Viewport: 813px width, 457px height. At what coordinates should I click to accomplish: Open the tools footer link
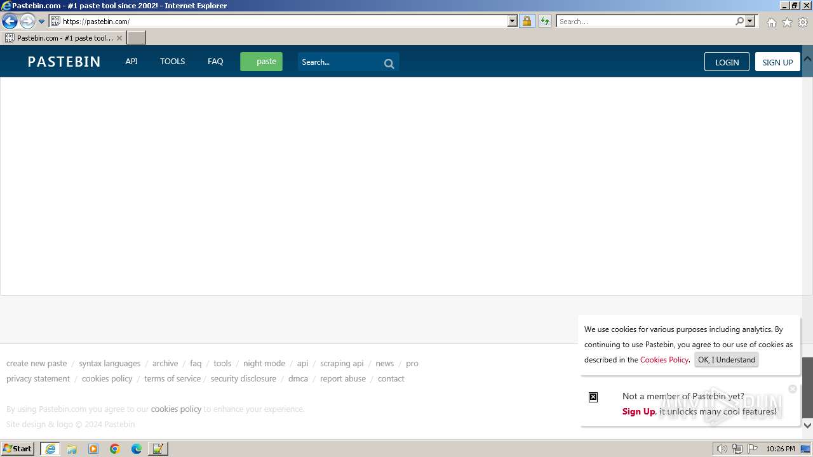click(x=222, y=364)
